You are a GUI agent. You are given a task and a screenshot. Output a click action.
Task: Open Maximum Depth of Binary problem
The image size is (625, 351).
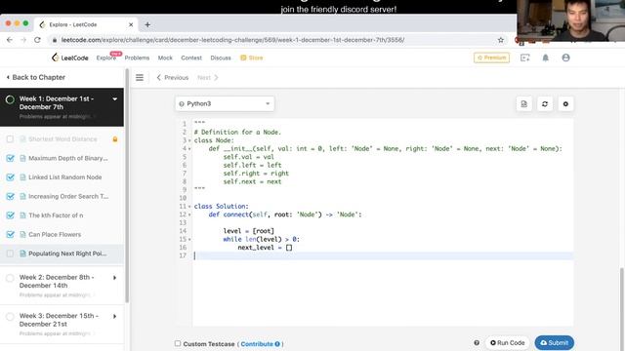[x=68, y=158]
